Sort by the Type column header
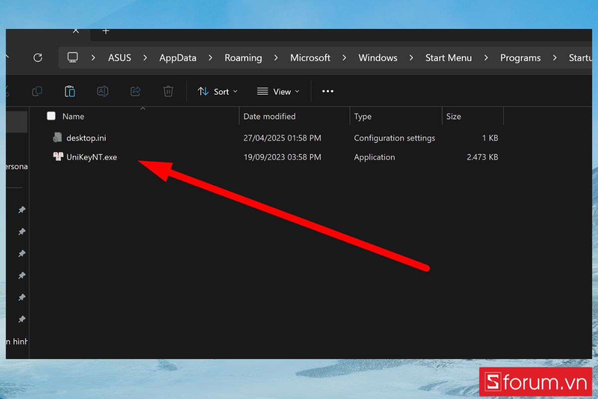The height and width of the screenshot is (399, 598). click(363, 116)
